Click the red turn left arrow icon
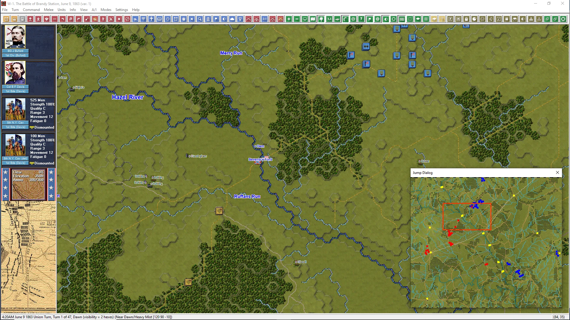Image resolution: width=570 pixels, height=320 pixels. pos(62,19)
